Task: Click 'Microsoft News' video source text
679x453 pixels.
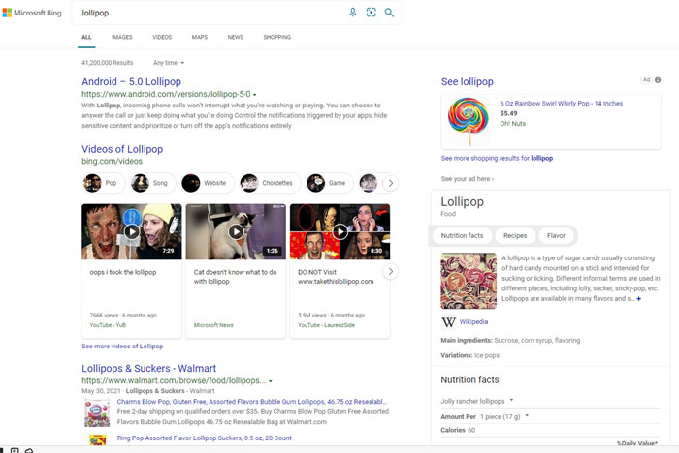Action: [213, 325]
